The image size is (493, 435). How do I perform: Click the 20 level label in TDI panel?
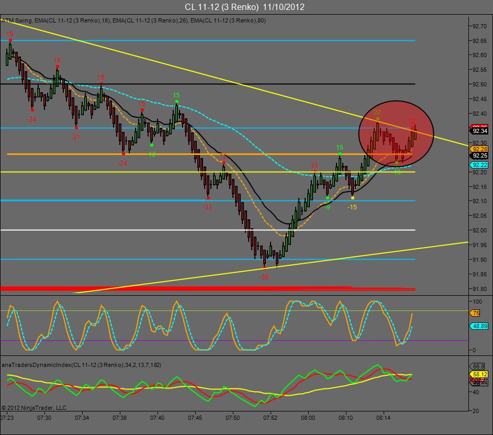pos(476,411)
